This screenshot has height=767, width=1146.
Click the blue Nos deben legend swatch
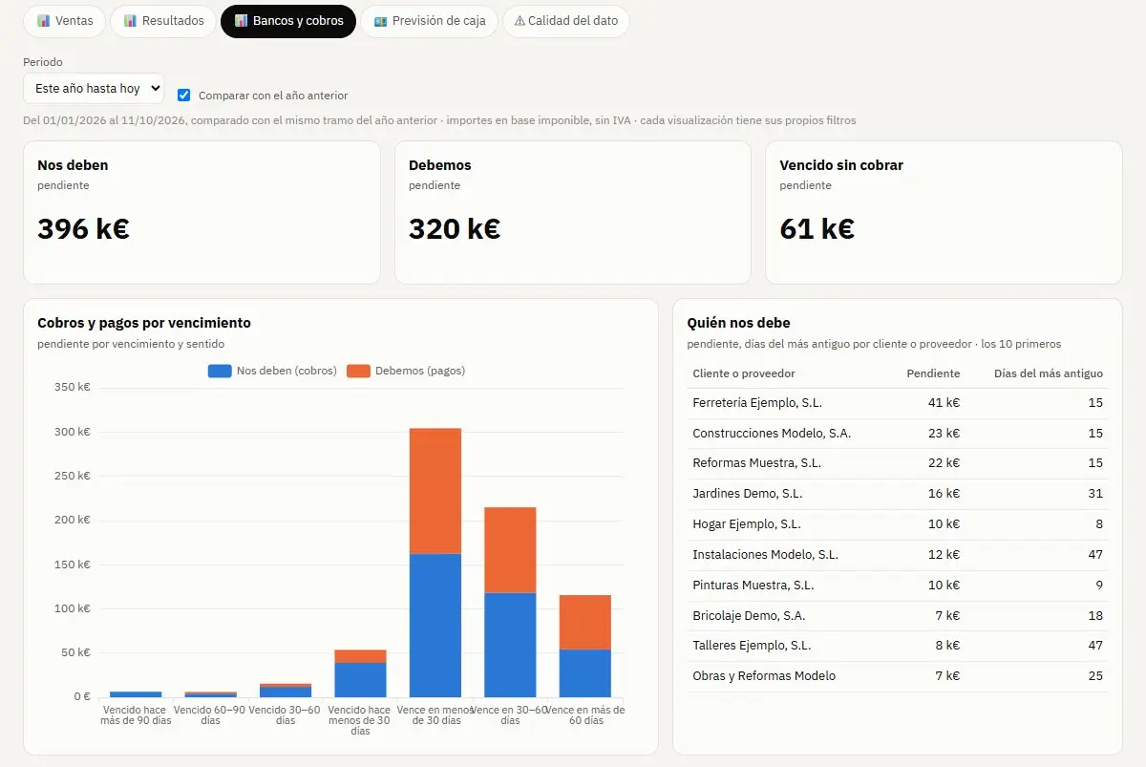(x=220, y=371)
